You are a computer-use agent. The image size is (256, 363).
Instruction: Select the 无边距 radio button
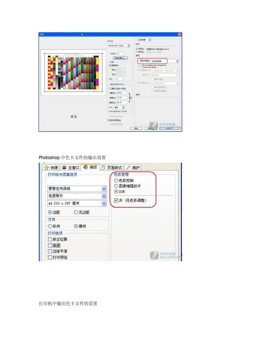tap(76, 212)
